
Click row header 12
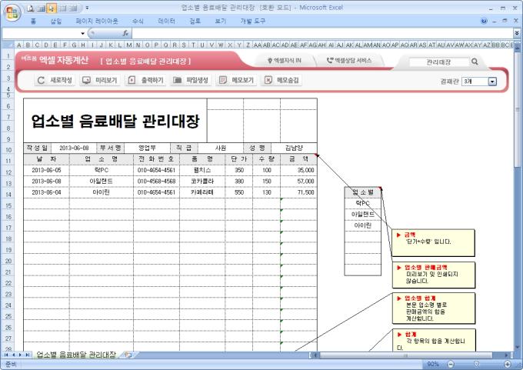pyautogui.click(x=8, y=172)
